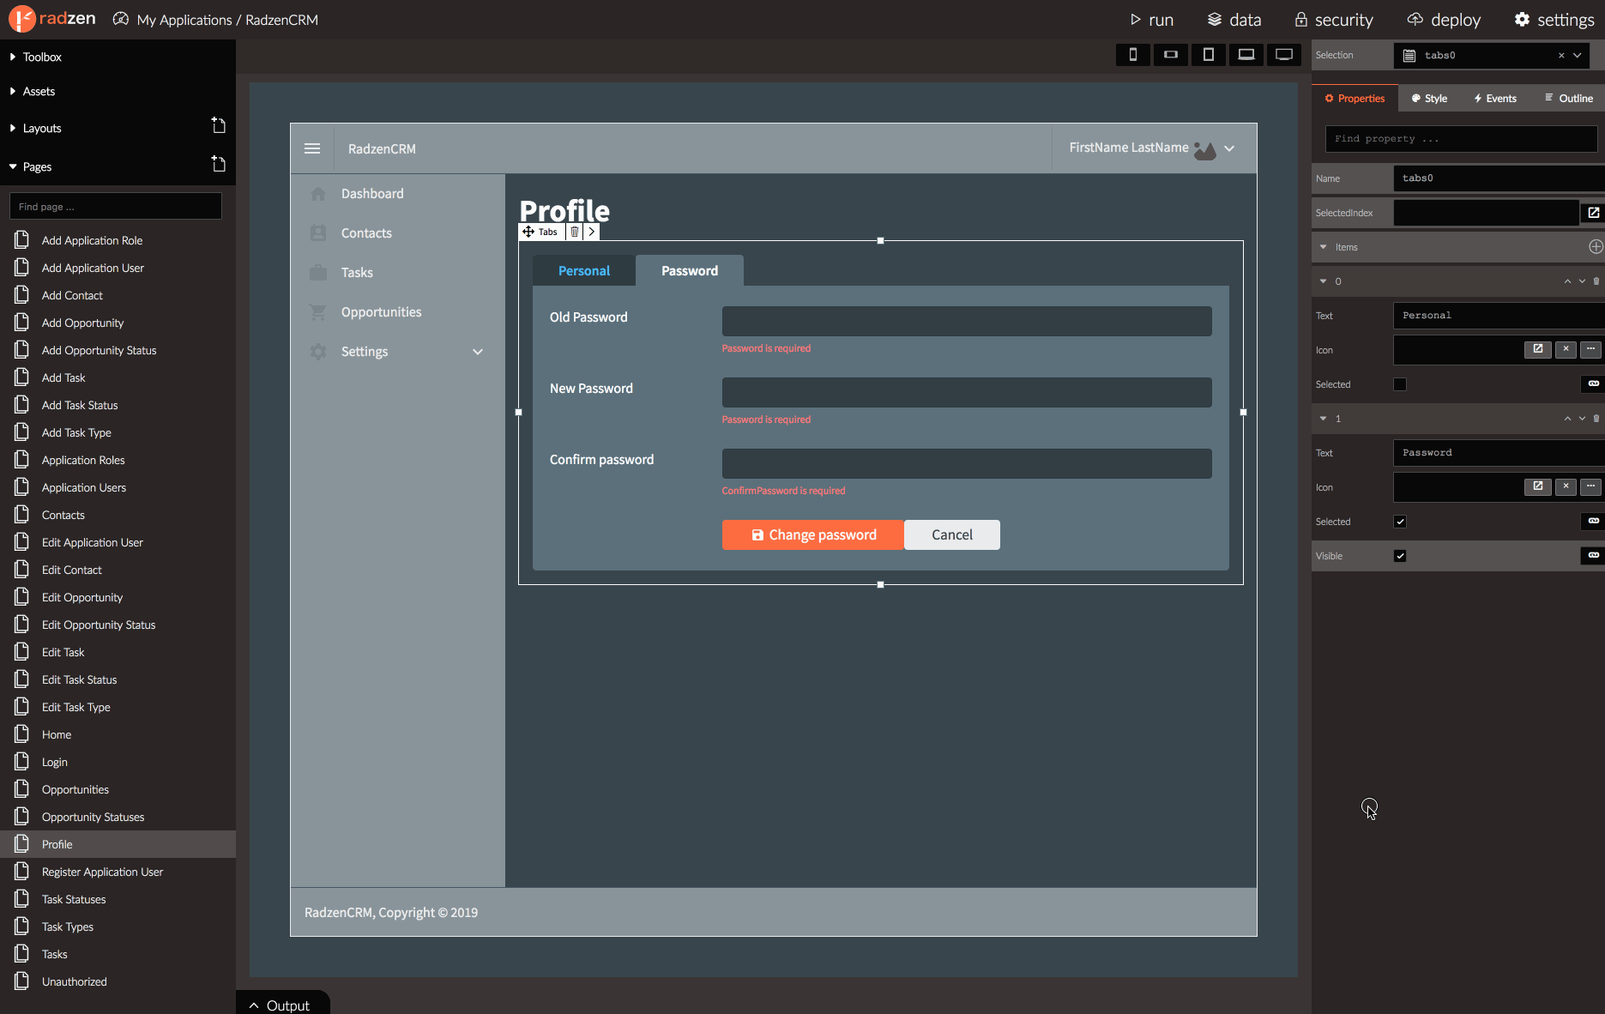Switch to the Events tab
Screen dimensions: 1605x1014
[x=1495, y=98]
